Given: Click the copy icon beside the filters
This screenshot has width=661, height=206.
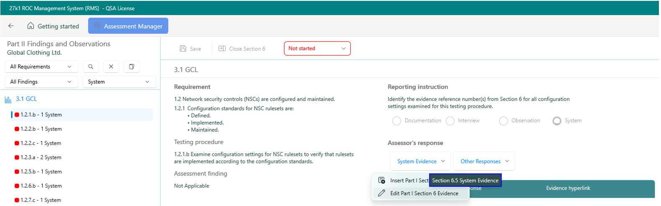Looking at the screenshot, I should [131, 67].
